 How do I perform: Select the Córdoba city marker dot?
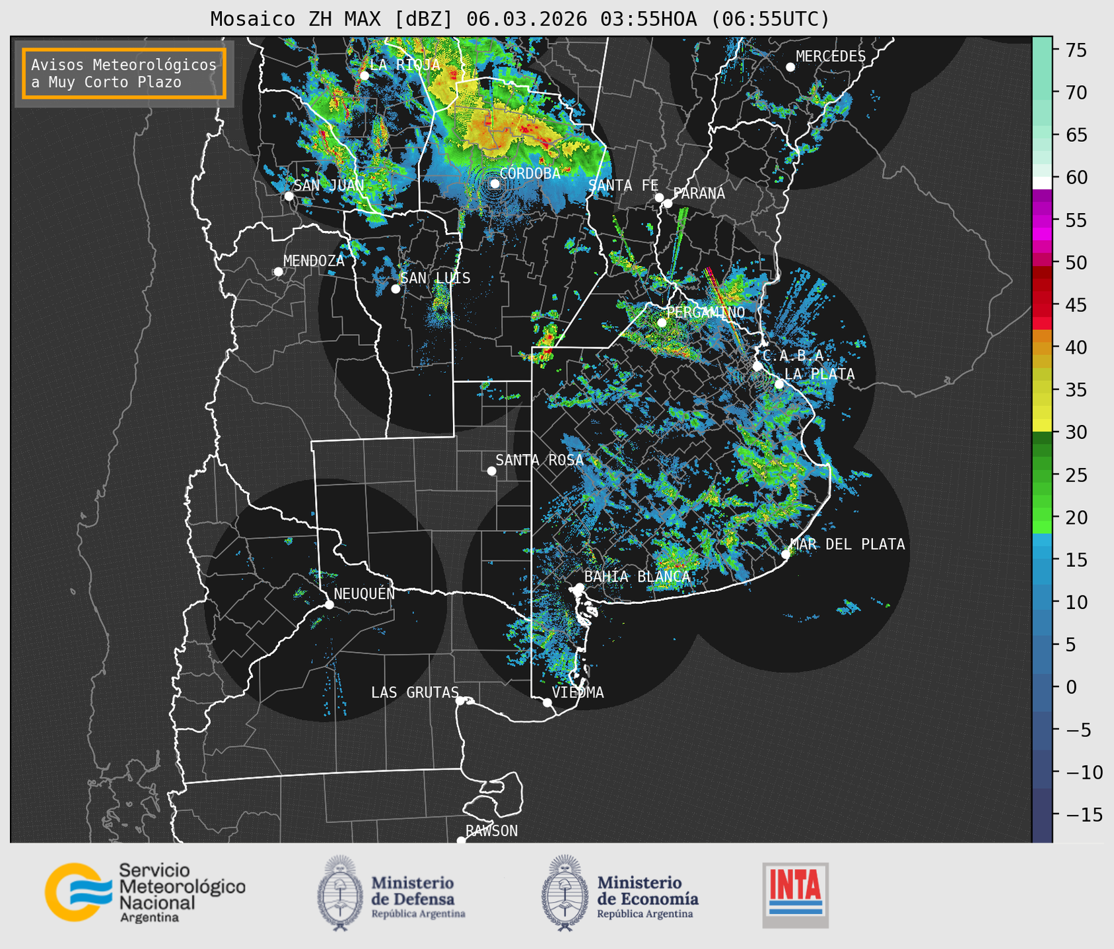[x=495, y=183]
